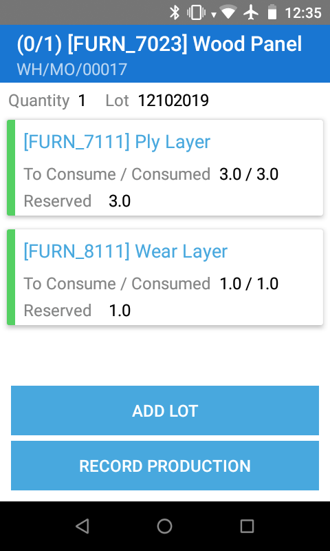Image resolution: width=330 pixels, height=551 pixels.
Task: Open the [FURN_7111] Ply Layer link
Action: pyautogui.click(x=117, y=142)
